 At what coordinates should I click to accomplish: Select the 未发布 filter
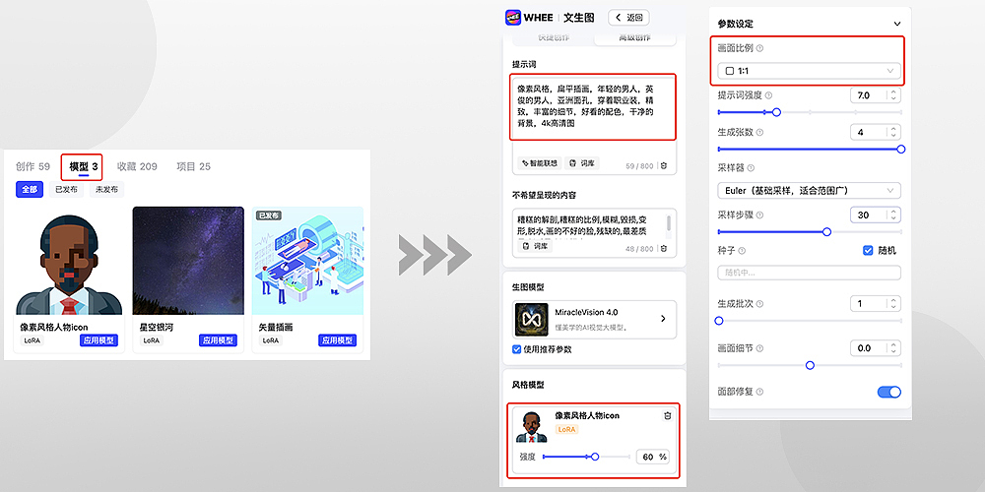coord(106,190)
